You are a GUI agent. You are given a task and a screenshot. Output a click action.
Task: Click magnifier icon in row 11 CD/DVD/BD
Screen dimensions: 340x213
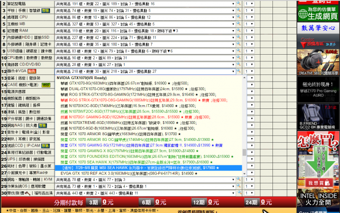[238, 64]
